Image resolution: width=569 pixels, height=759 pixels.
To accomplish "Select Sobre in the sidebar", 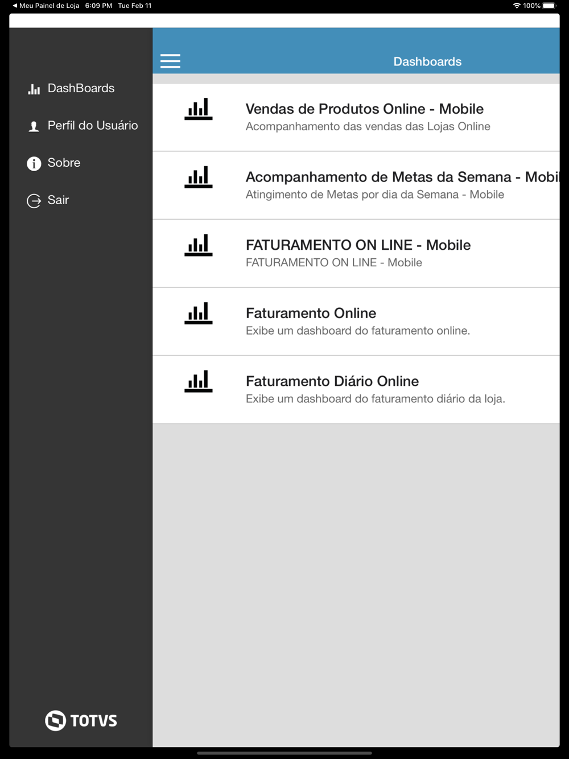I will [x=64, y=163].
